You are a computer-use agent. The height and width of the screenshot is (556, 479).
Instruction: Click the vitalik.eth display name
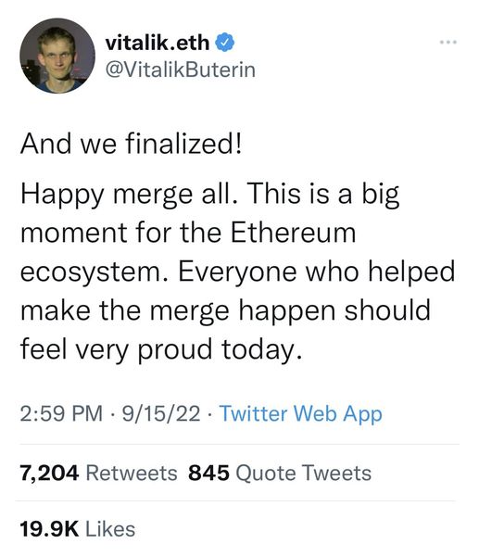point(158,43)
